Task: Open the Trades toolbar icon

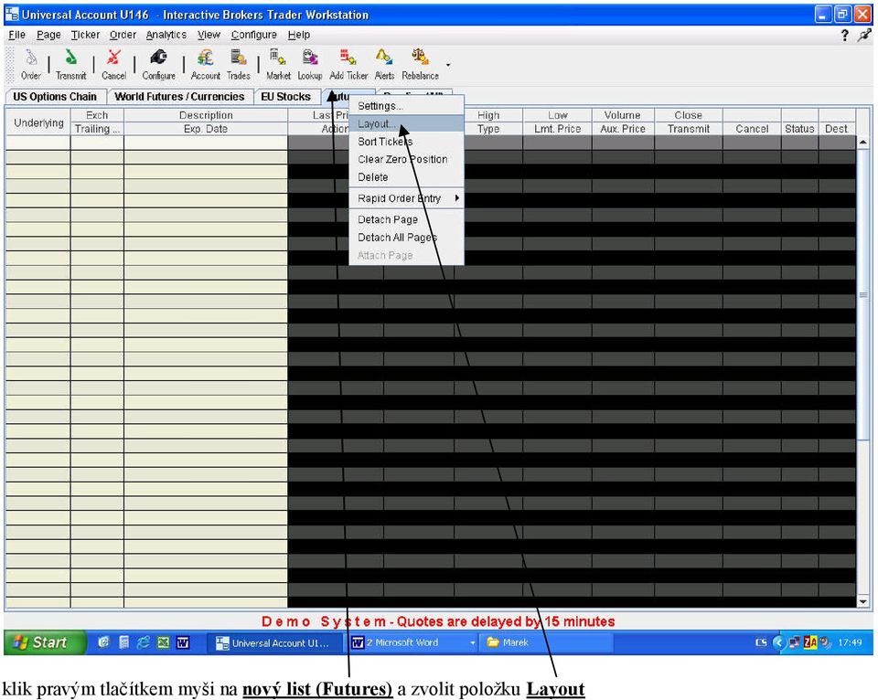Action: (x=239, y=64)
